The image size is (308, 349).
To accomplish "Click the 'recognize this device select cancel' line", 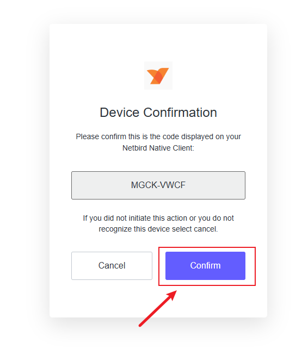I will pos(158,229).
